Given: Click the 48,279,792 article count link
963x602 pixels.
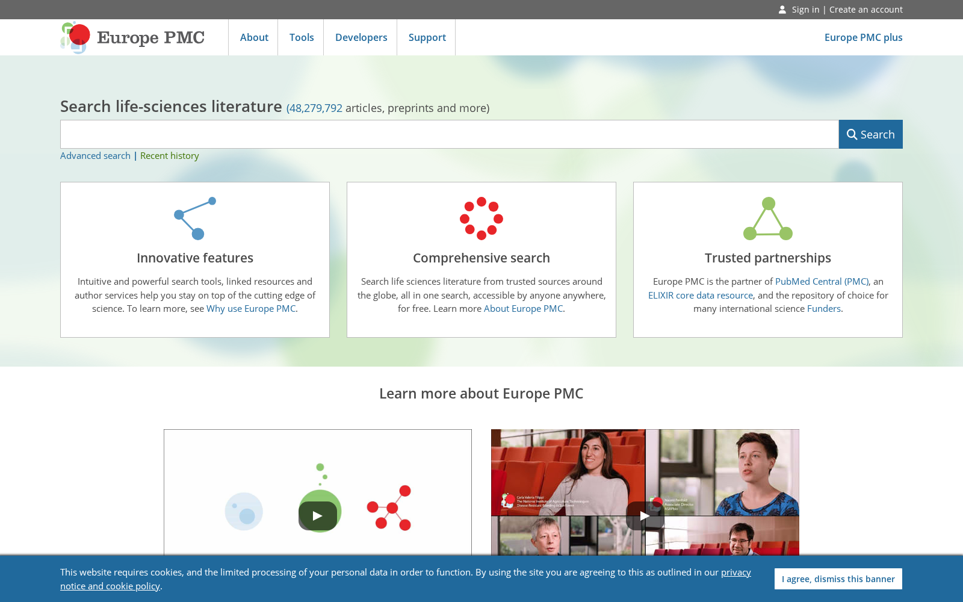Looking at the screenshot, I should (314, 108).
